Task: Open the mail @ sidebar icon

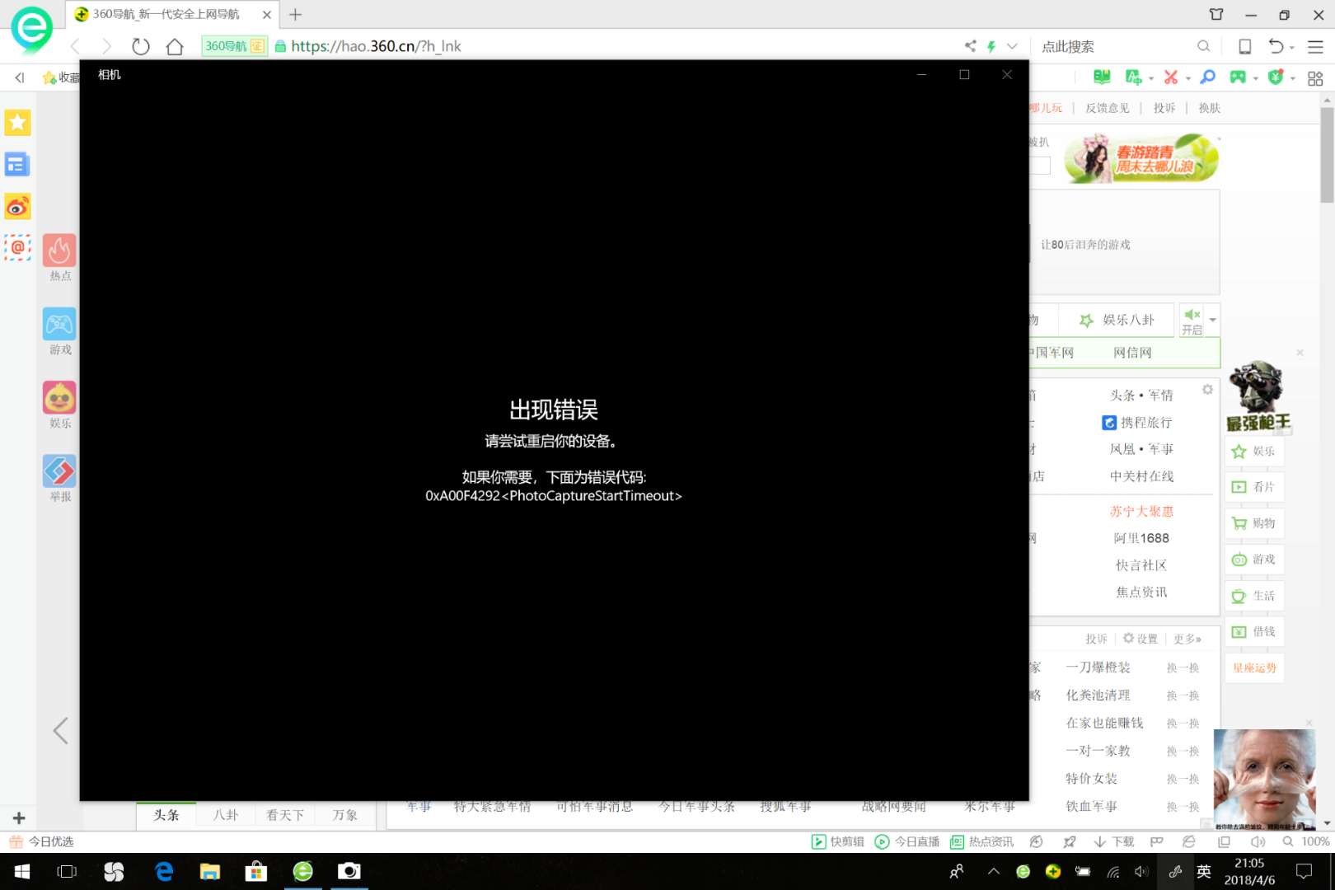Action: pyautogui.click(x=17, y=247)
